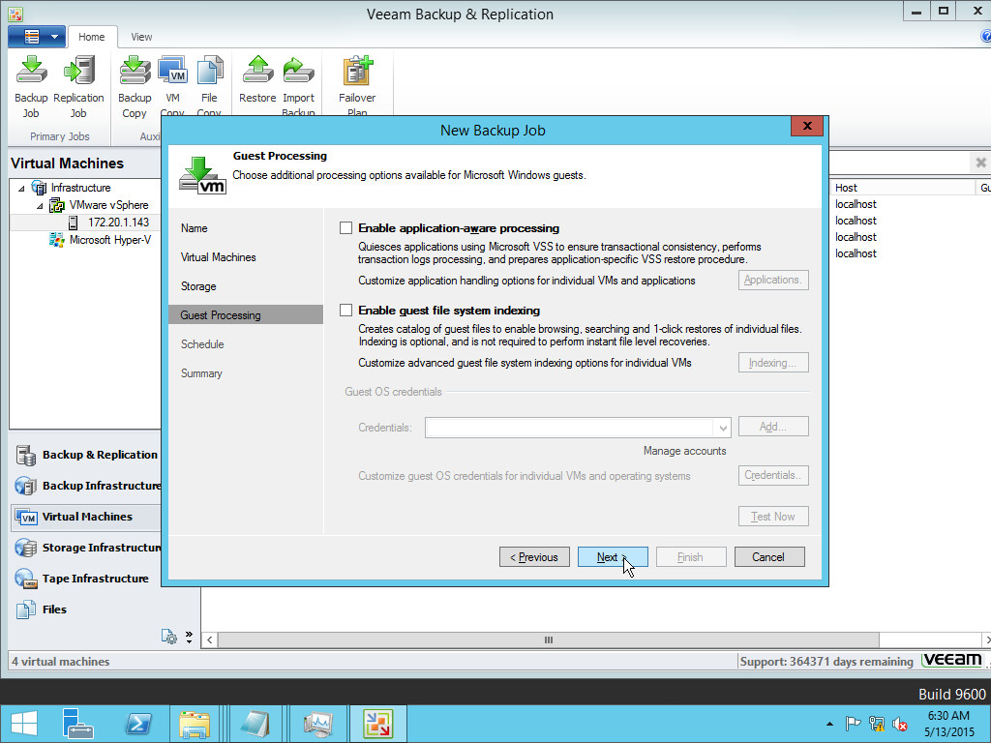
Task: Open the Windows Start button
Action: pos(24,724)
